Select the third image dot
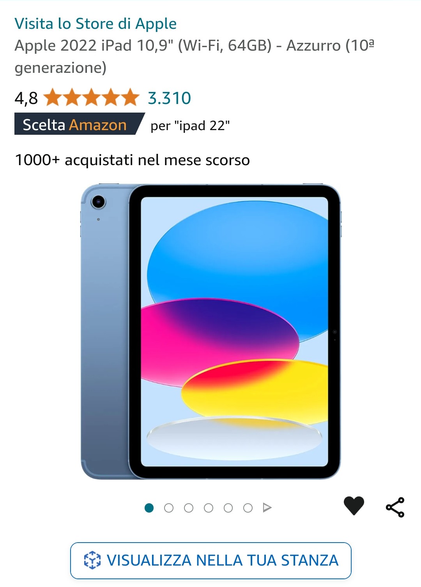The height and width of the screenshot is (587, 421). tap(189, 508)
